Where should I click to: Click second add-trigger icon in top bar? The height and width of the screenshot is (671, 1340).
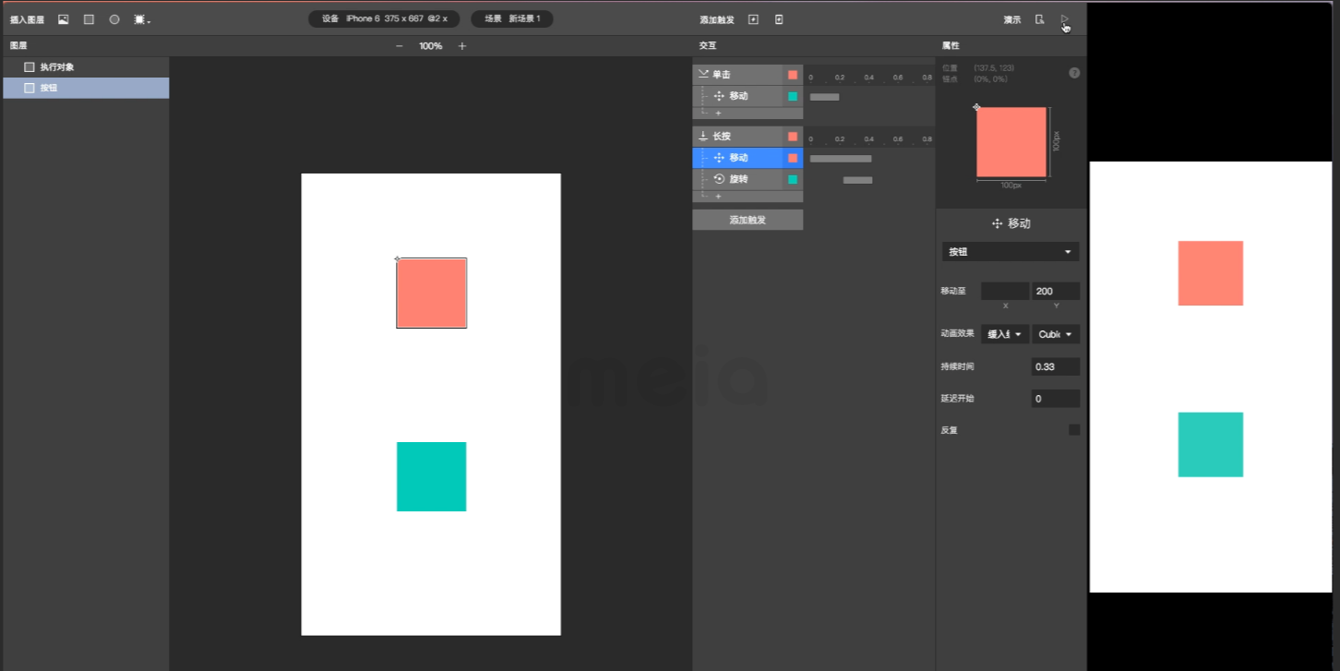coord(779,19)
